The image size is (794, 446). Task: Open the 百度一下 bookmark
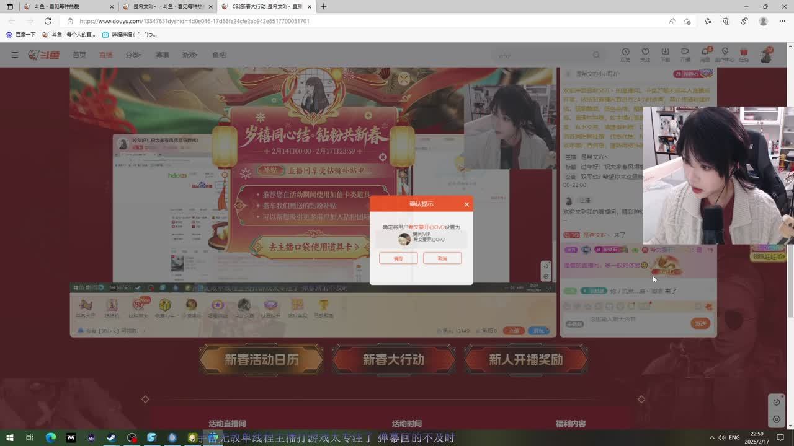coord(21,35)
